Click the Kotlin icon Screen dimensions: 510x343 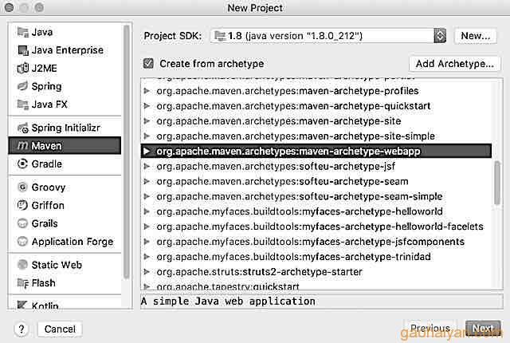pos(22,305)
